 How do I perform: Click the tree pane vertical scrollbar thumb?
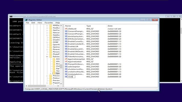(61, 66)
